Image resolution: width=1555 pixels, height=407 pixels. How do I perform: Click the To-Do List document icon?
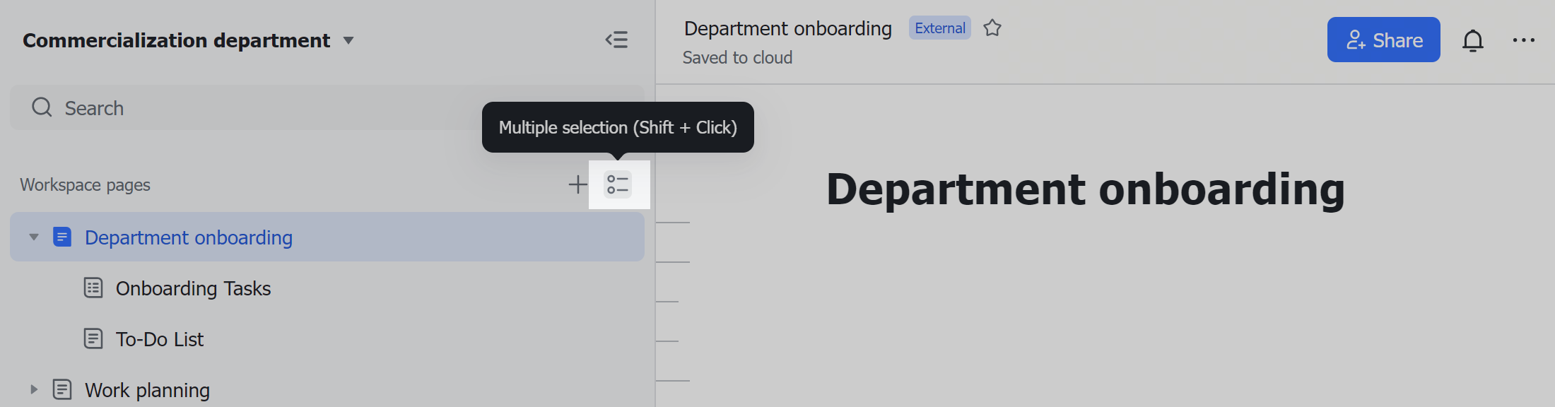[93, 338]
